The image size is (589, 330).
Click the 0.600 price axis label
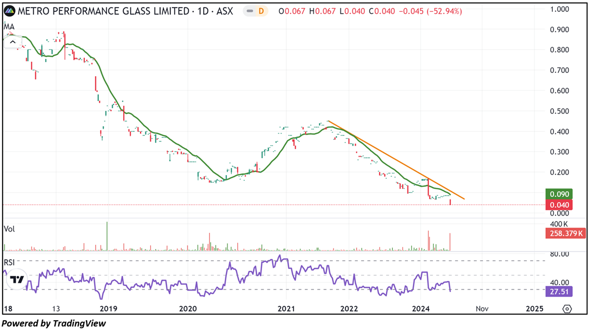[559, 91]
